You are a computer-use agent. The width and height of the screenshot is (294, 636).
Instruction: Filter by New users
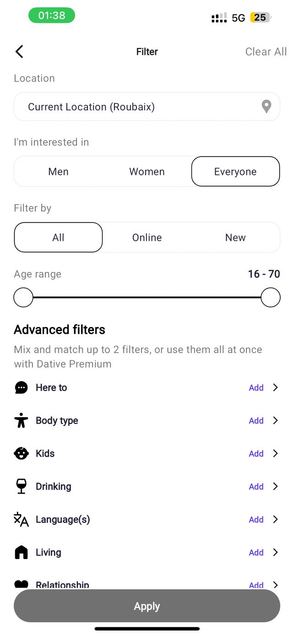pos(235,238)
